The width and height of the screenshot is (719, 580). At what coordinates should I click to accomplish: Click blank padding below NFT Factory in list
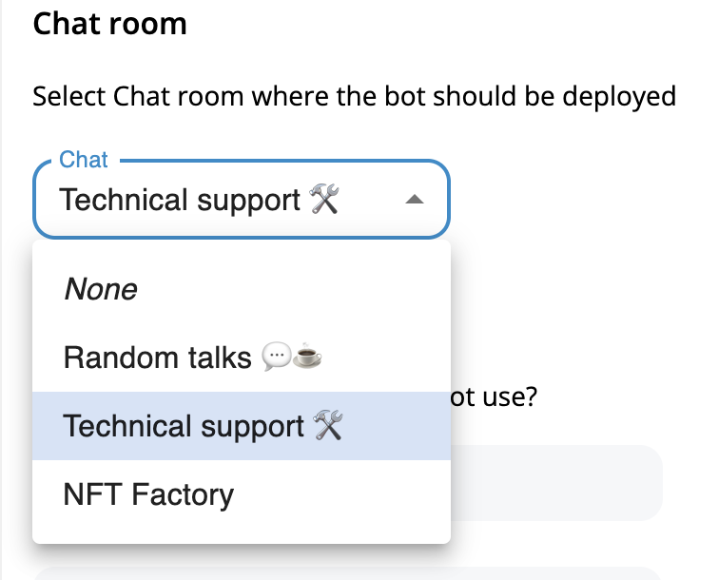pyautogui.click(x=242, y=536)
